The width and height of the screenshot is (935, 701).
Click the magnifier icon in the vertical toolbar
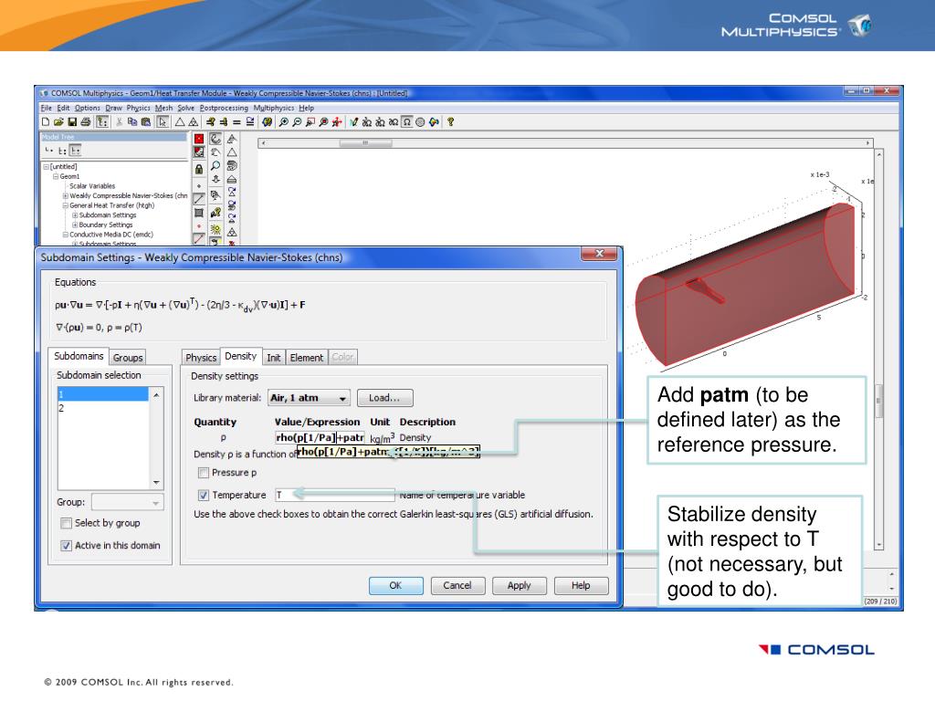(215, 166)
